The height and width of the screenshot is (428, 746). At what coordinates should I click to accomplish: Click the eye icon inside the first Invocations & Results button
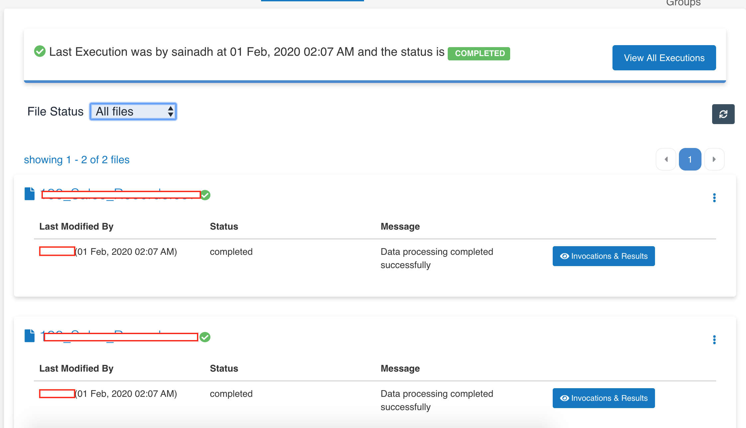coord(565,256)
